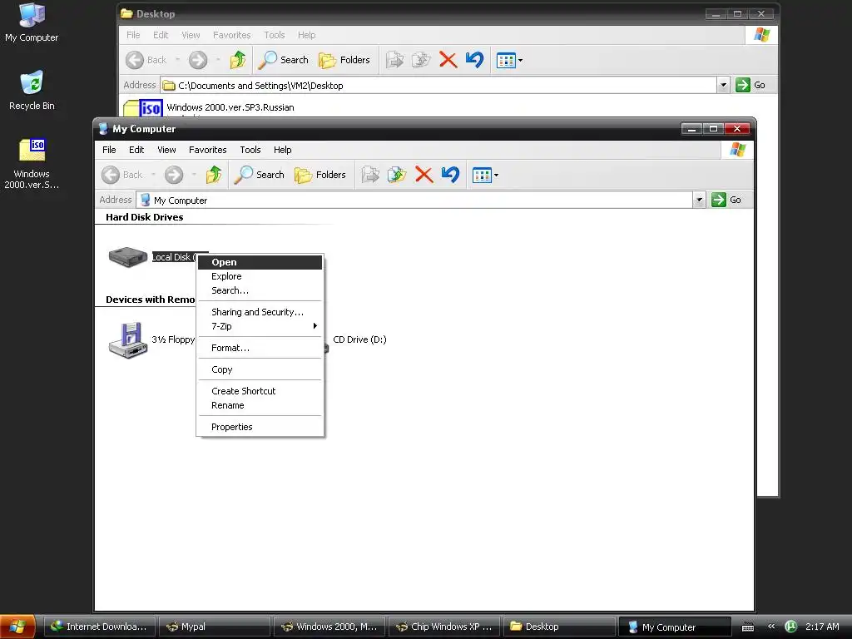Toggle Folders pane in Desktop window toolbar
Viewport: 852px width, 639px height.
tap(344, 60)
